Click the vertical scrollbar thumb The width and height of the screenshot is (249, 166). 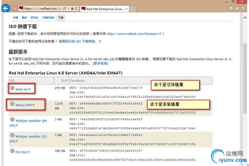tap(245, 79)
